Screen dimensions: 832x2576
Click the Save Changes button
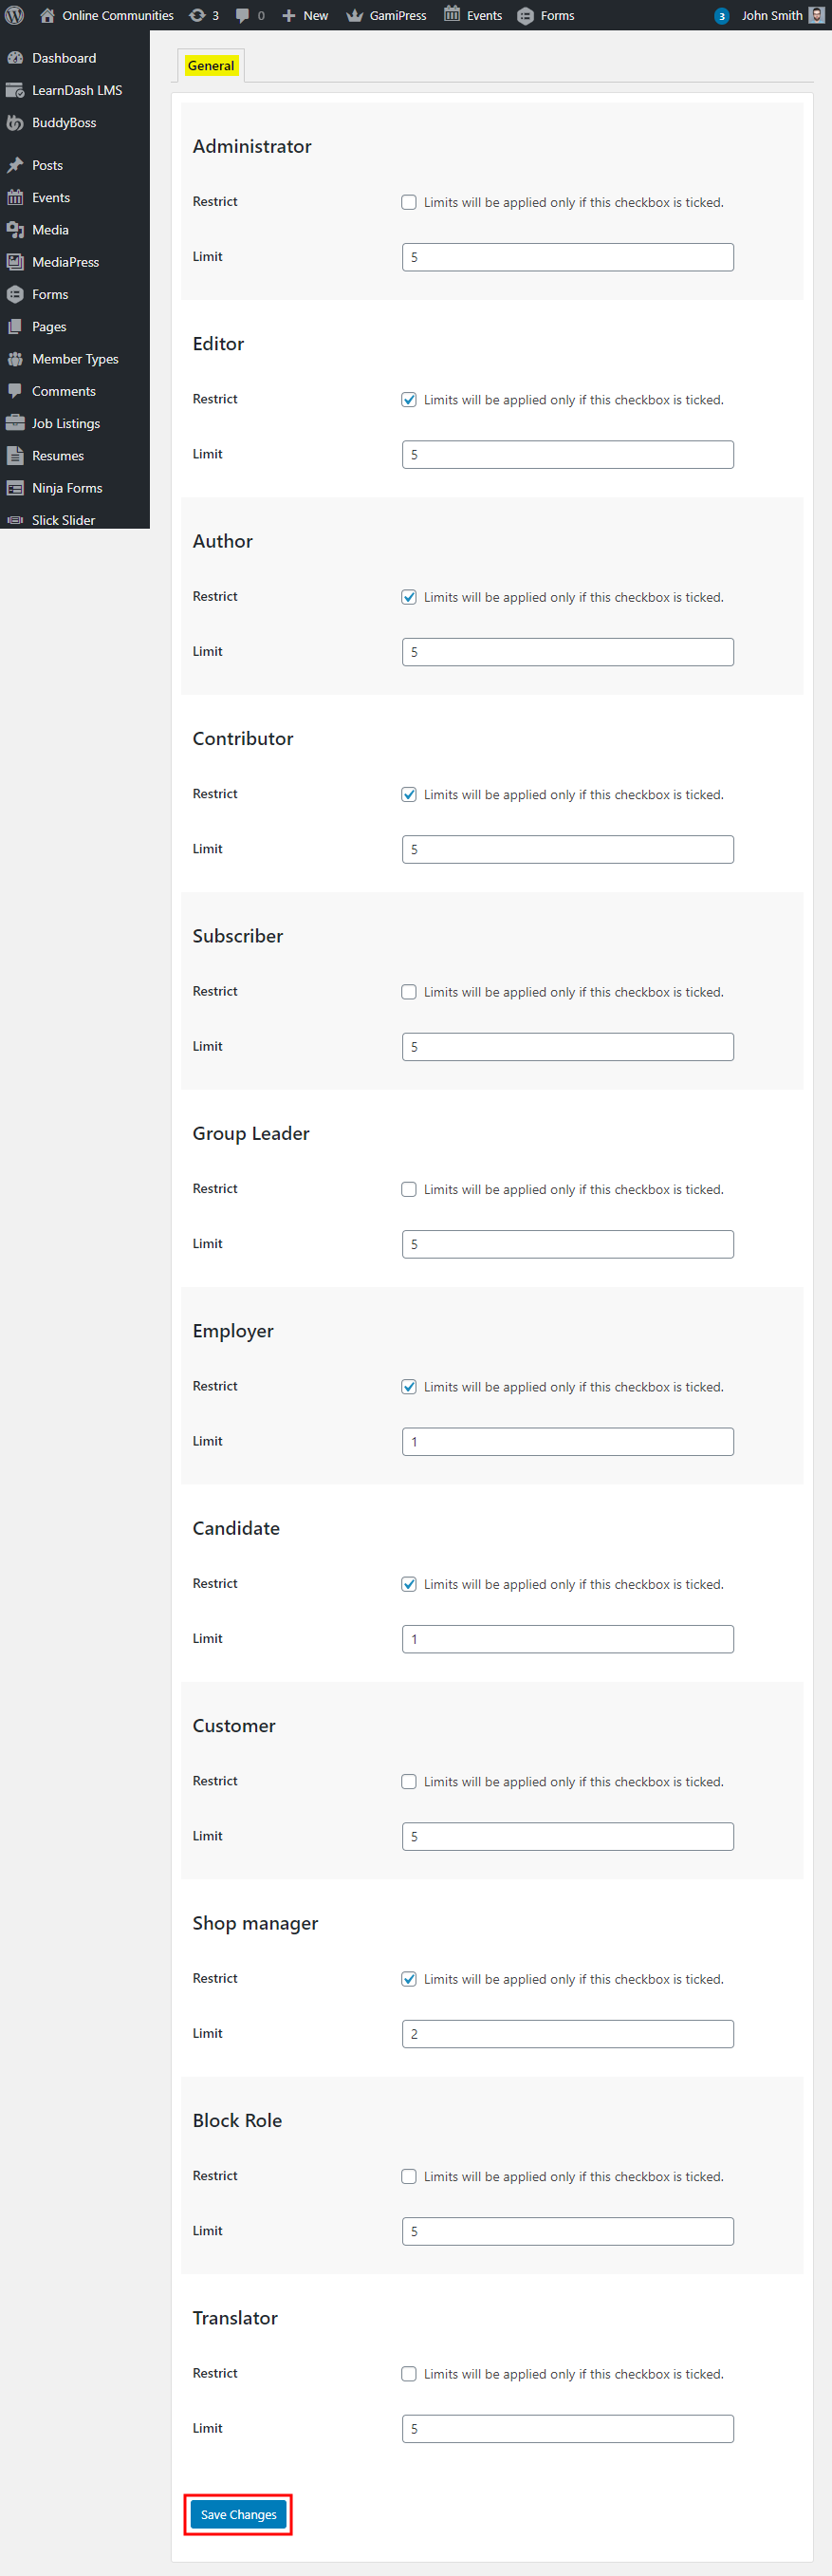(x=237, y=2514)
